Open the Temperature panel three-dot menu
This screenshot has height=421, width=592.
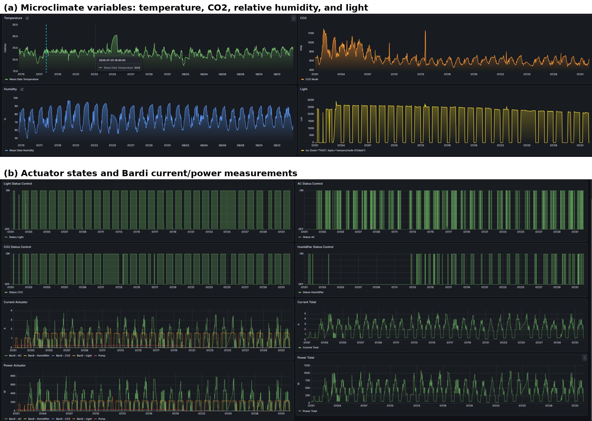tap(294, 18)
